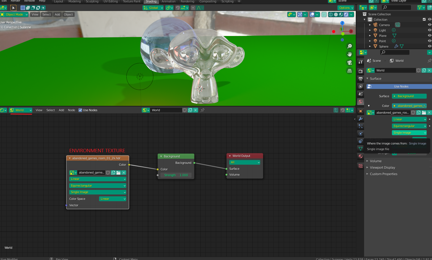Screen dimensions: 432x260
Task: Open the Scene properties tab
Action: point(361,94)
